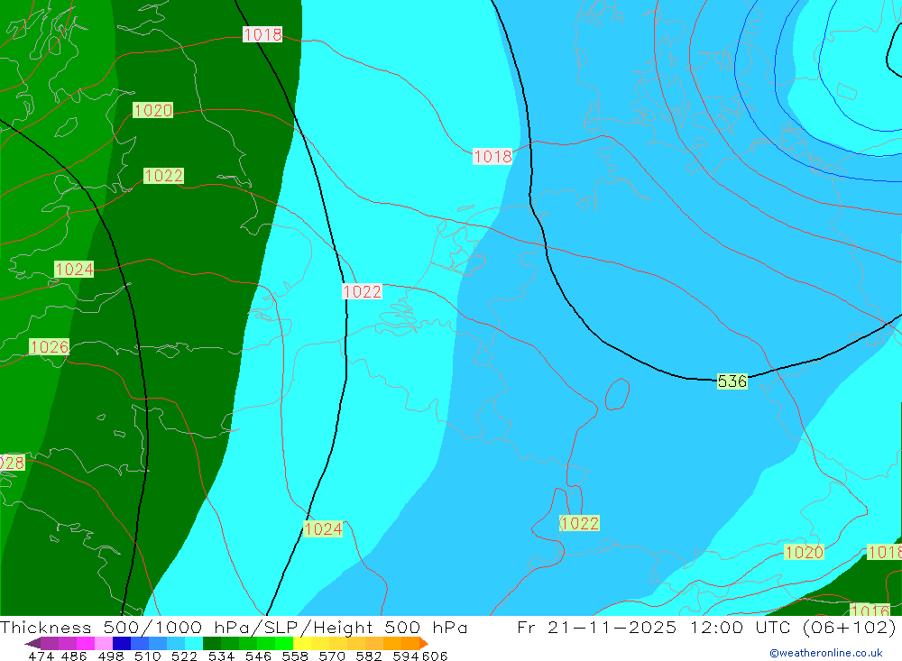The width and height of the screenshot is (902, 661).
Task: Pick the bright lime green legend swatch
Action: click(x=284, y=644)
